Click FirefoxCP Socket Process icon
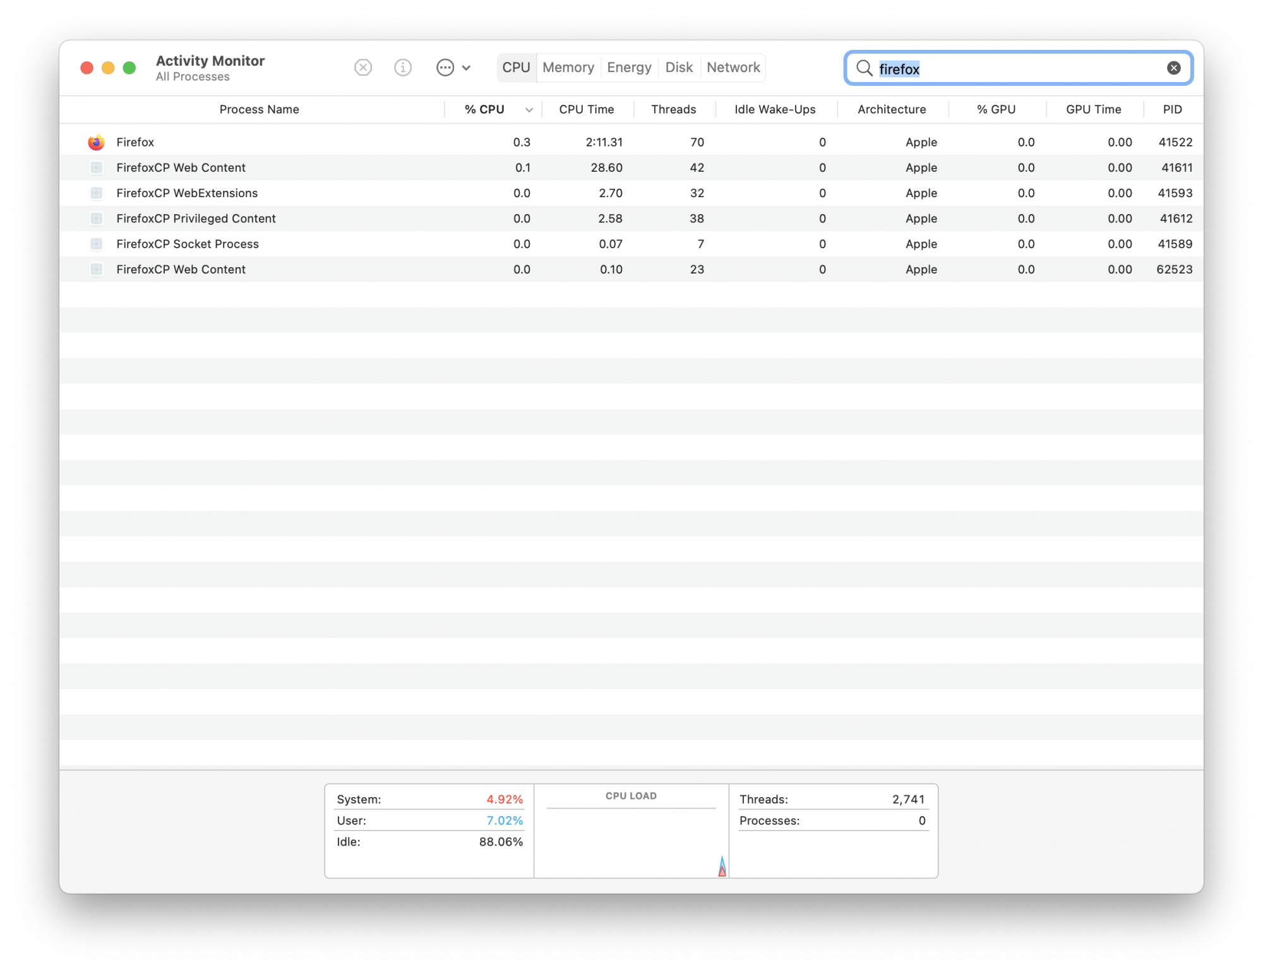 click(x=96, y=244)
